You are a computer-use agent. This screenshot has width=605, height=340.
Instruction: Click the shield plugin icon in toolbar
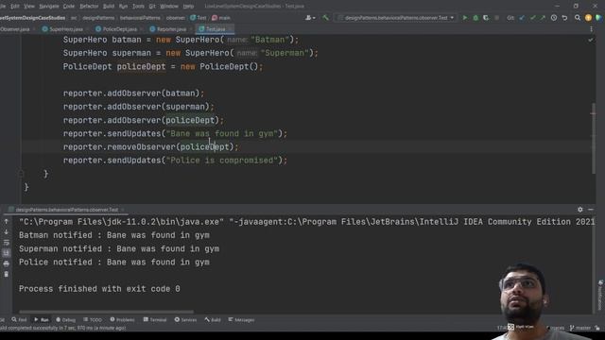click(598, 18)
